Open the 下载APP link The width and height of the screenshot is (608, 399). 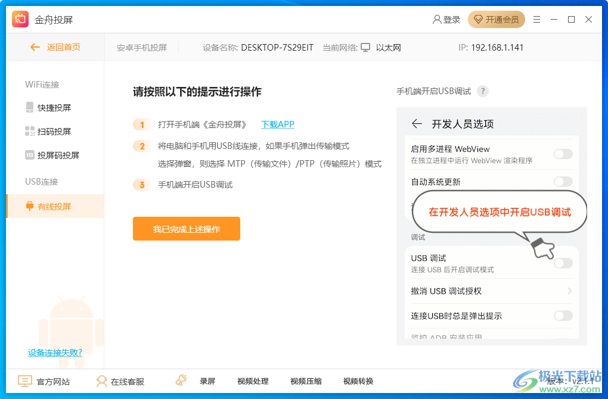click(x=277, y=124)
